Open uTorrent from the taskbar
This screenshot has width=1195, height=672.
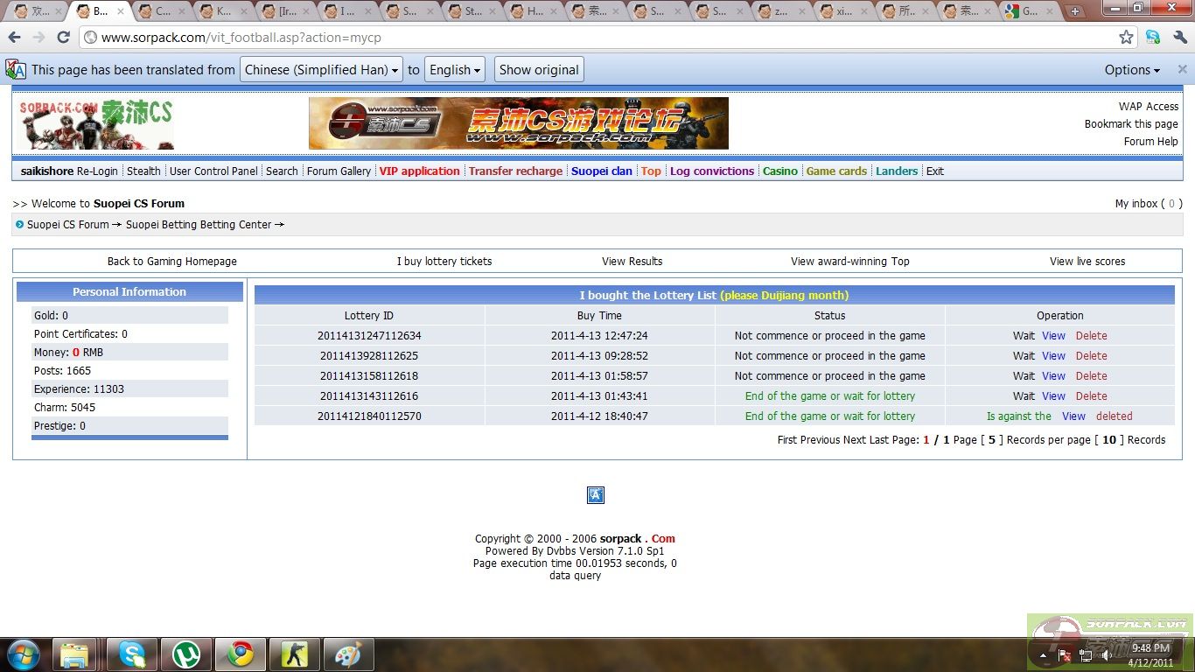click(186, 654)
